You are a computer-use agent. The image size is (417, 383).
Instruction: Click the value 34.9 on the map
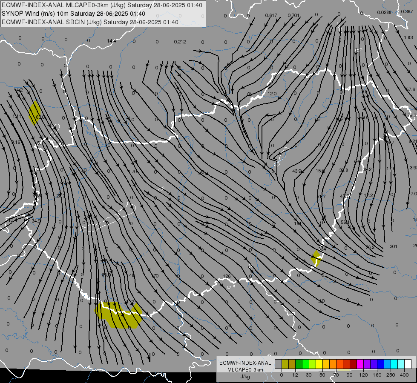point(36,220)
